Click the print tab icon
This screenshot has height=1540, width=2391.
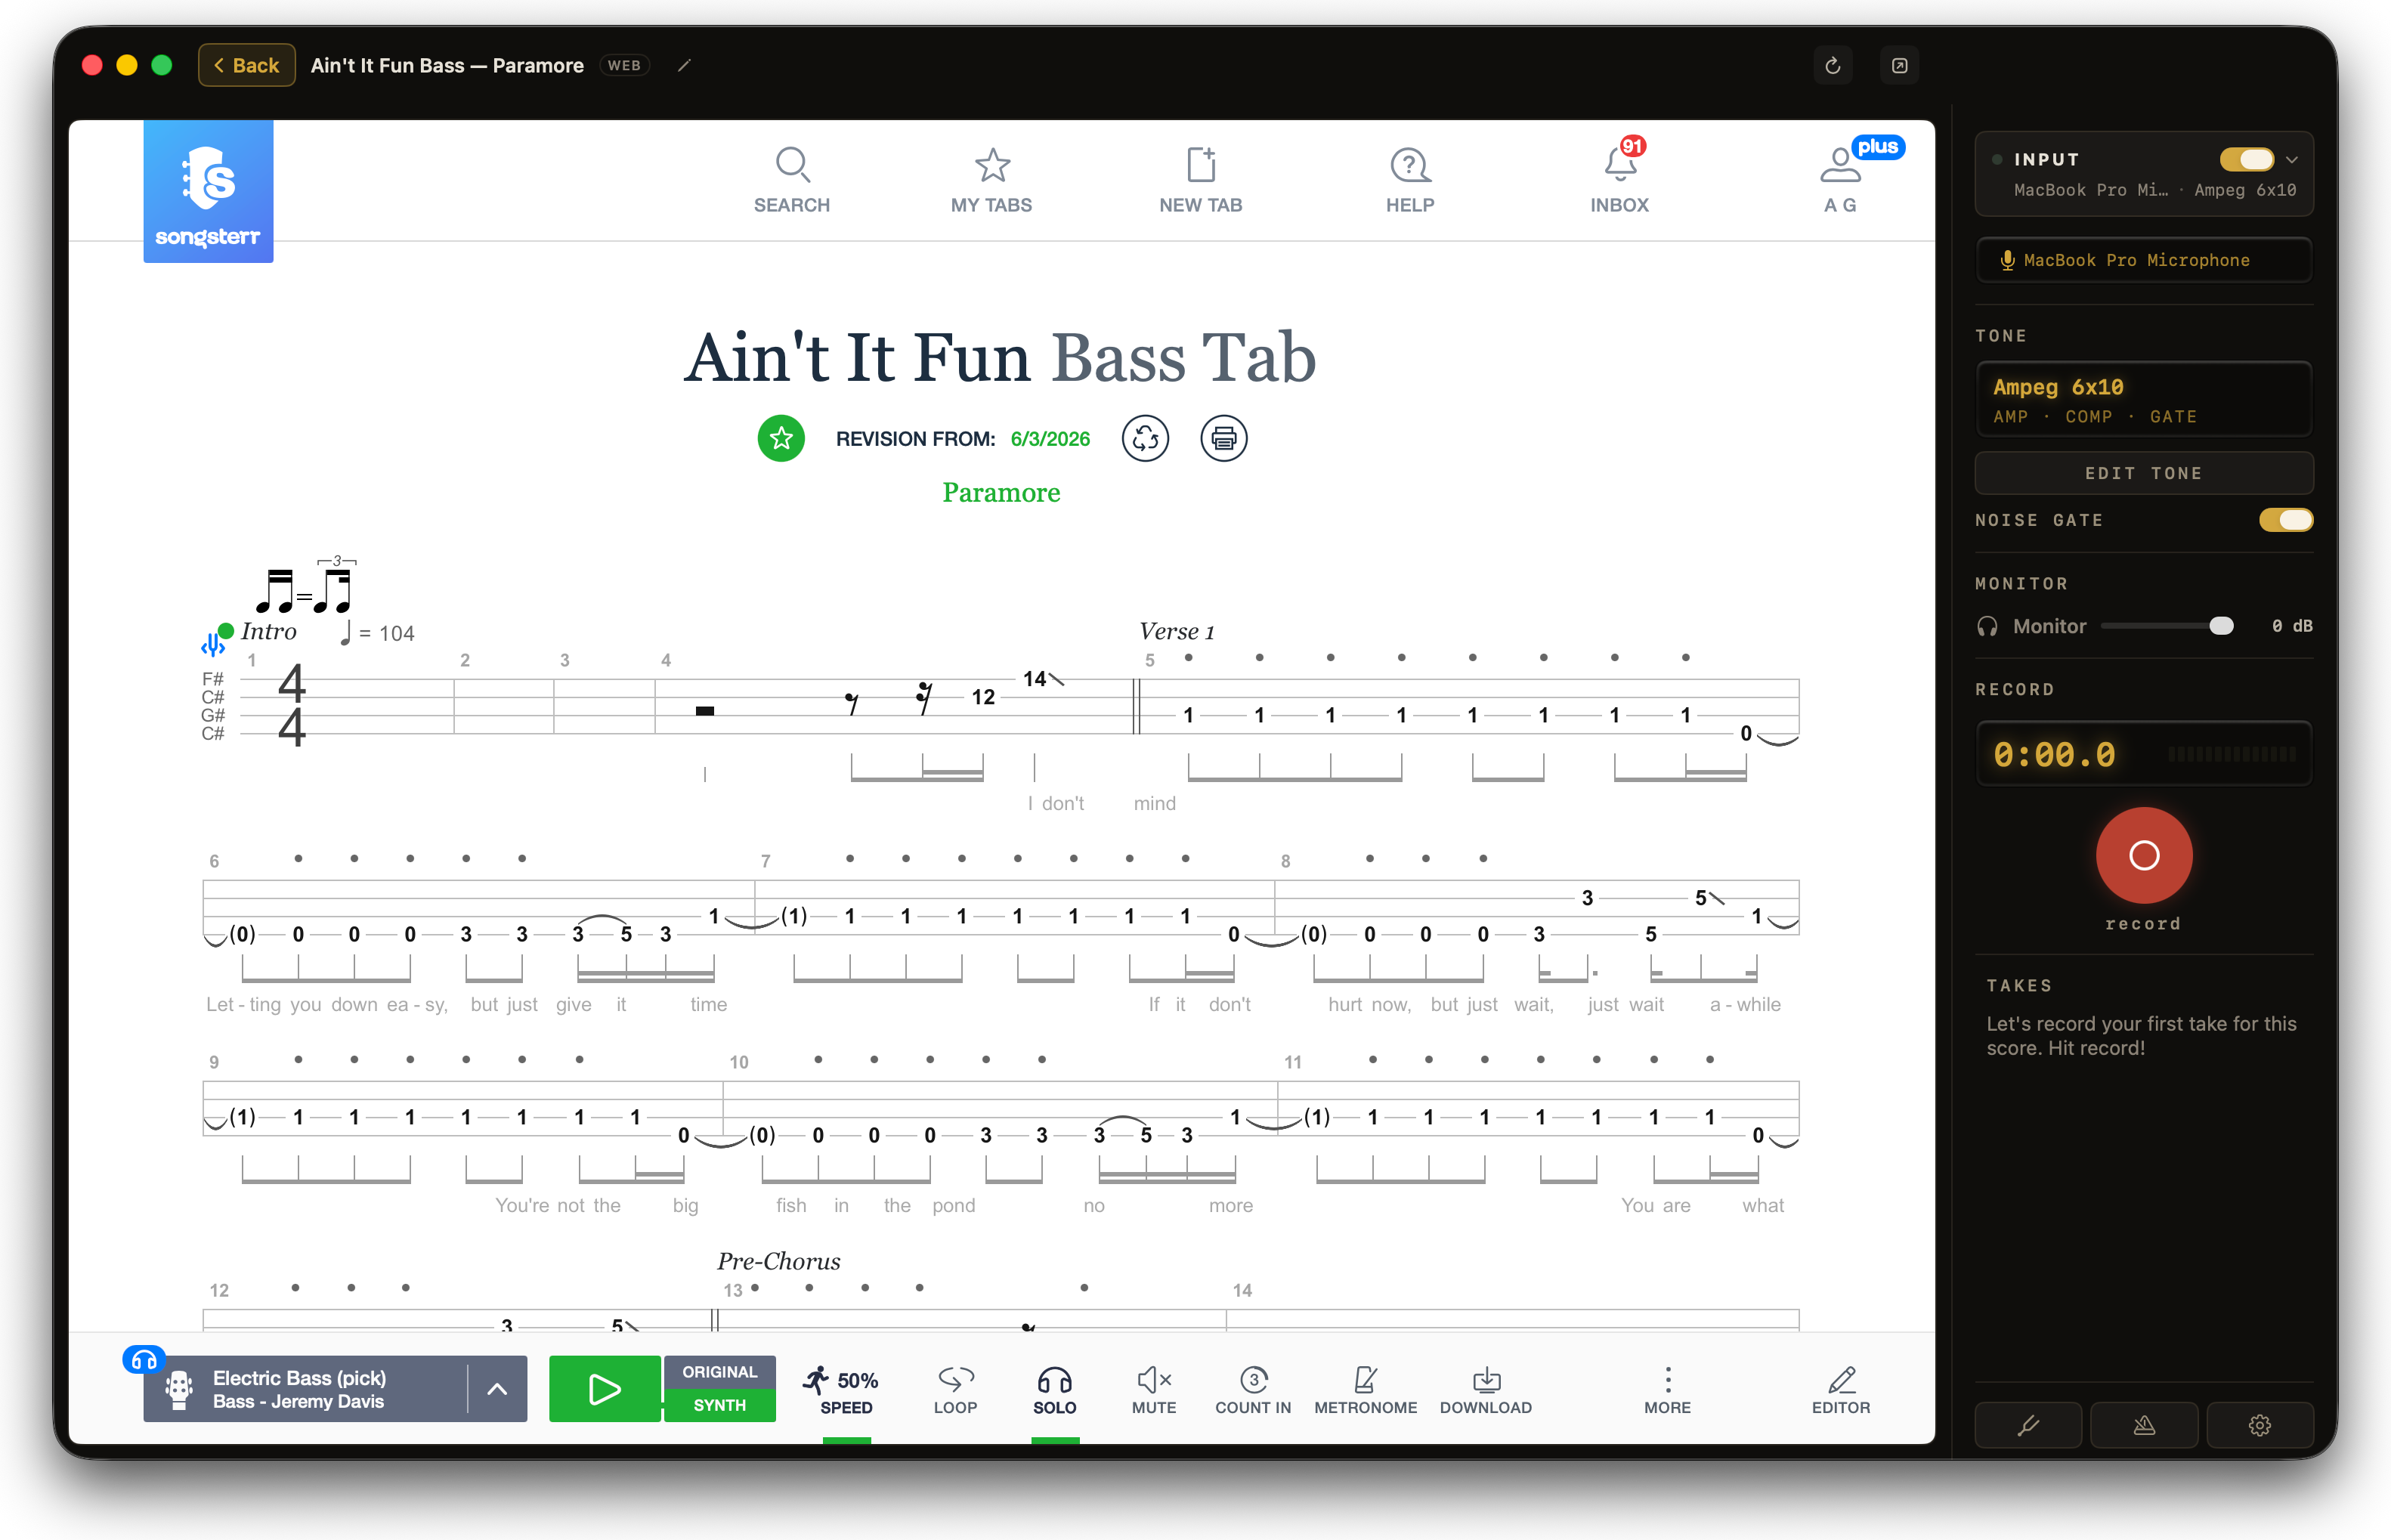pyautogui.click(x=1223, y=438)
